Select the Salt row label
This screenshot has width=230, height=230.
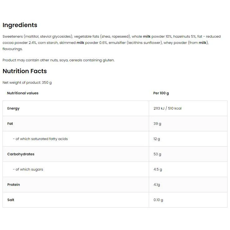[x=11, y=200]
